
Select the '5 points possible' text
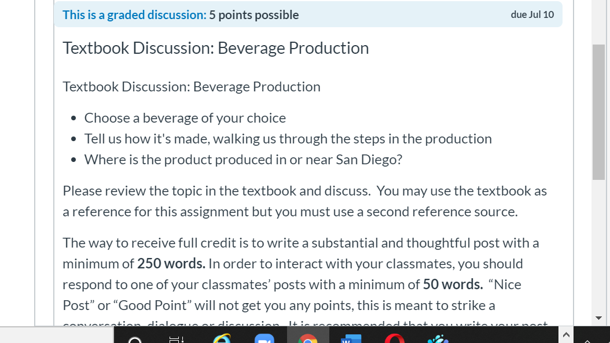(253, 14)
